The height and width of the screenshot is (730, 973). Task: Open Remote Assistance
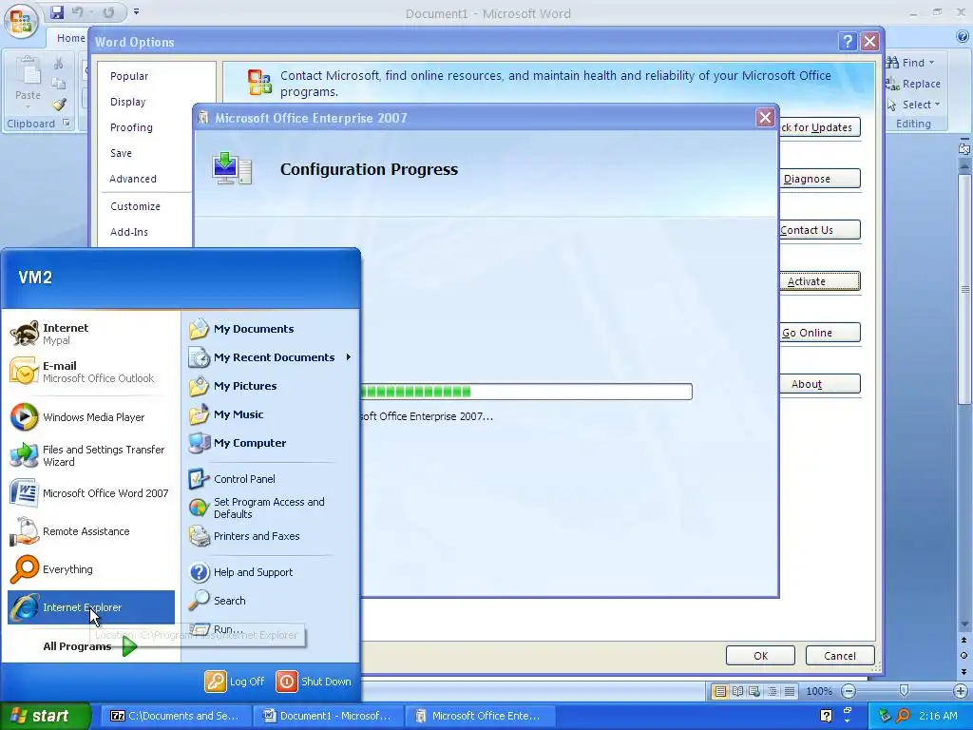click(91, 531)
